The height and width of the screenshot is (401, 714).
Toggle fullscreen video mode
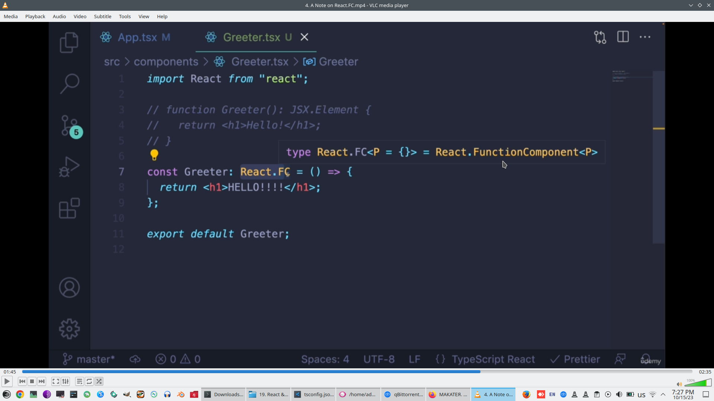pyautogui.click(x=55, y=381)
